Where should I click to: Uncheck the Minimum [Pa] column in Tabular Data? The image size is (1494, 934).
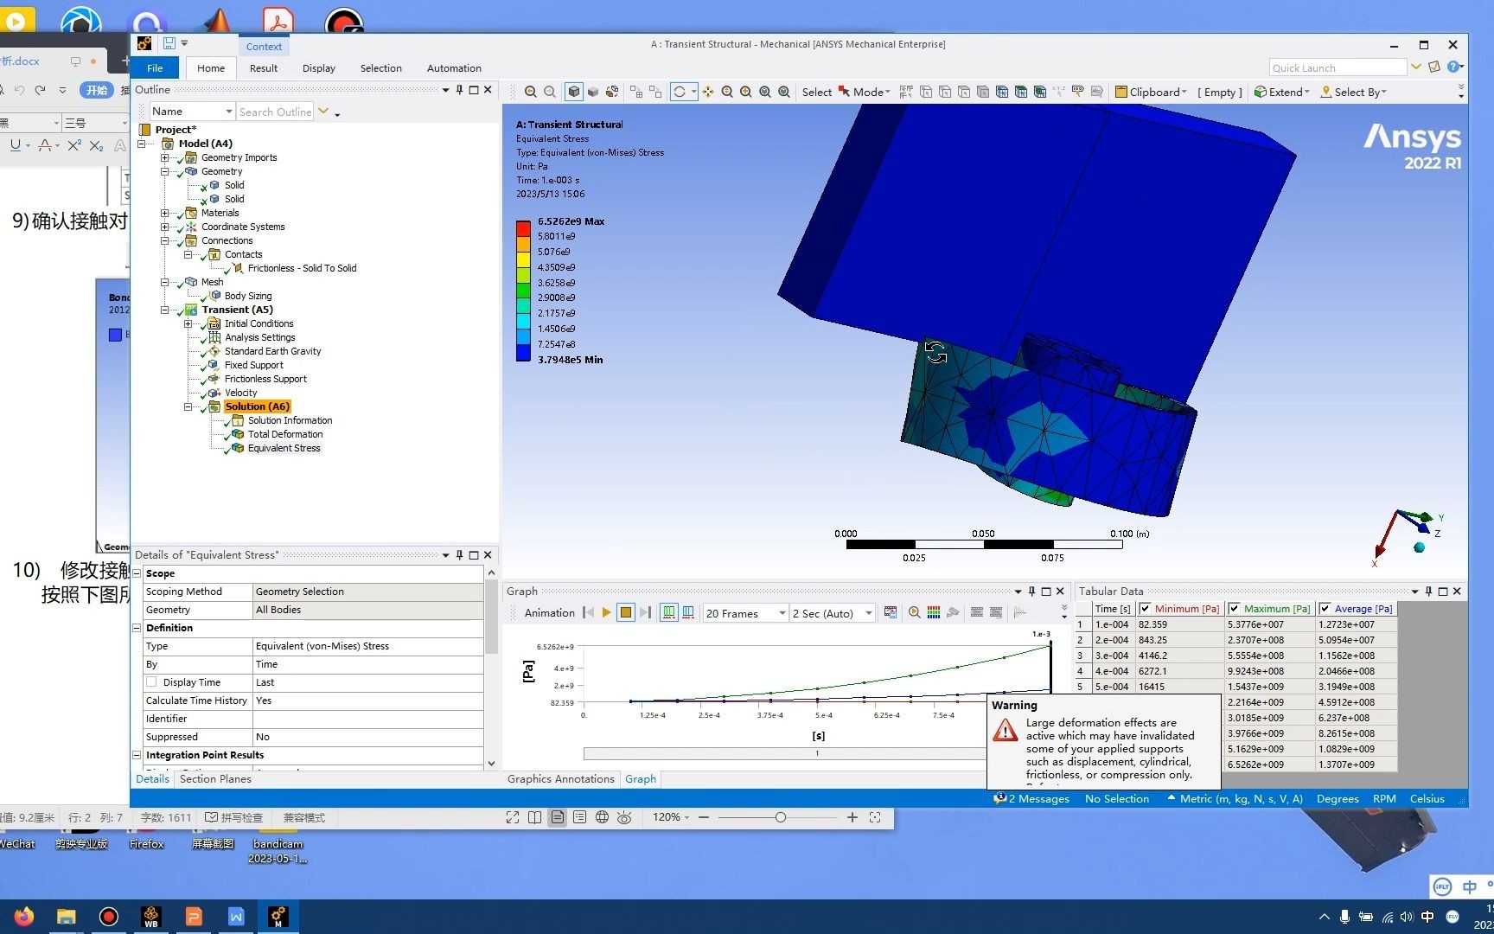pos(1147,608)
